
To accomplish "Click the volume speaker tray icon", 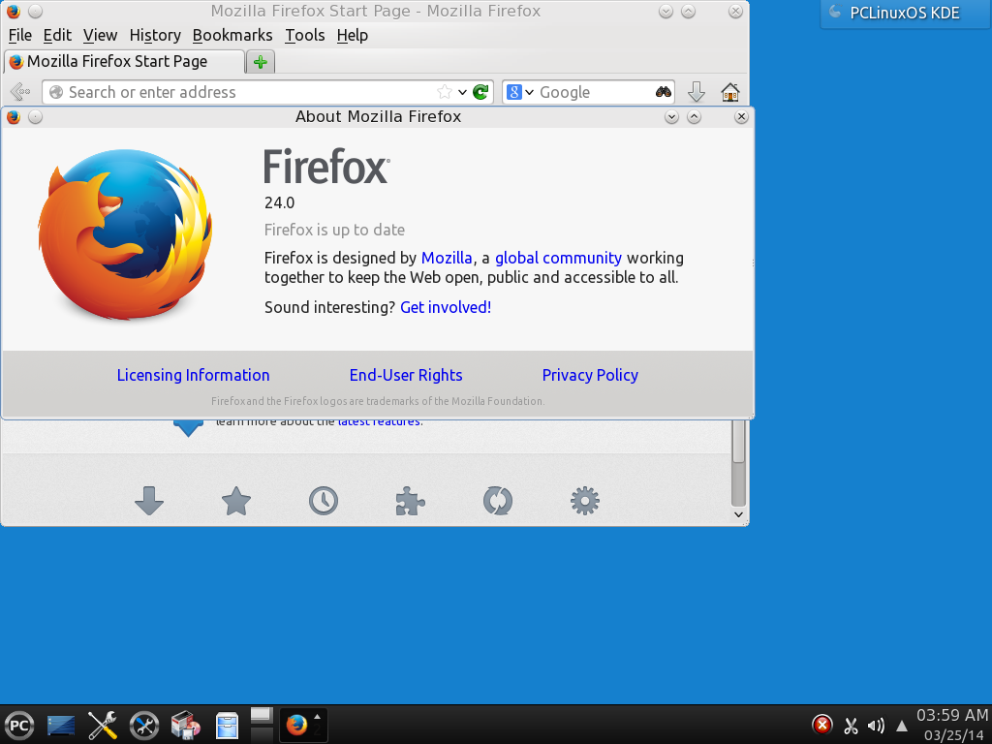I will (x=876, y=726).
